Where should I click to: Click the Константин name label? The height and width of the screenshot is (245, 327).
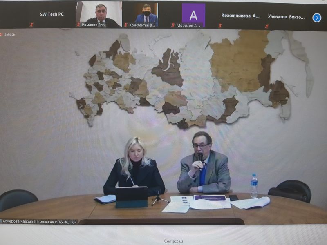[x=142, y=25]
